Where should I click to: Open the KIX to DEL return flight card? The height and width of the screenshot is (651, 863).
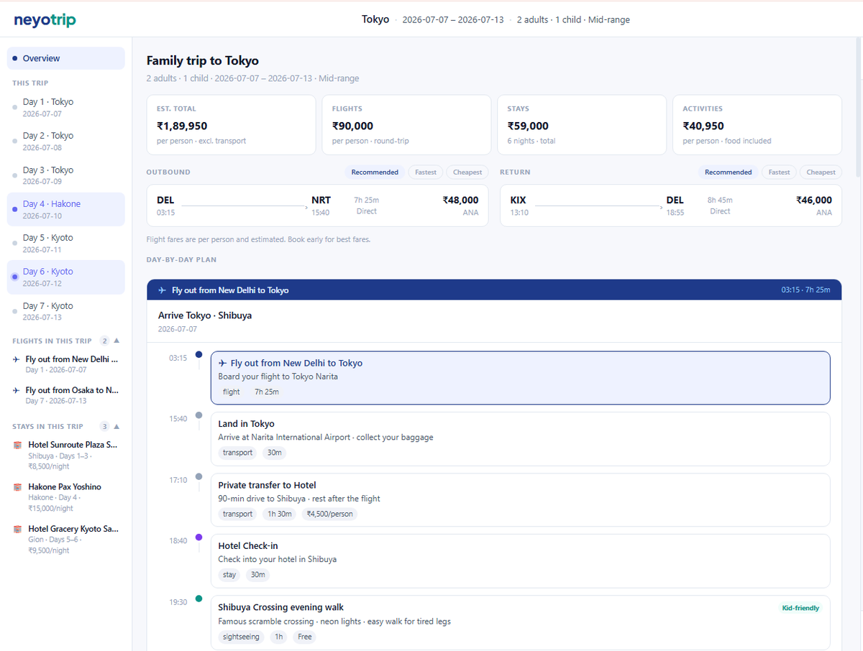(x=671, y=206)
